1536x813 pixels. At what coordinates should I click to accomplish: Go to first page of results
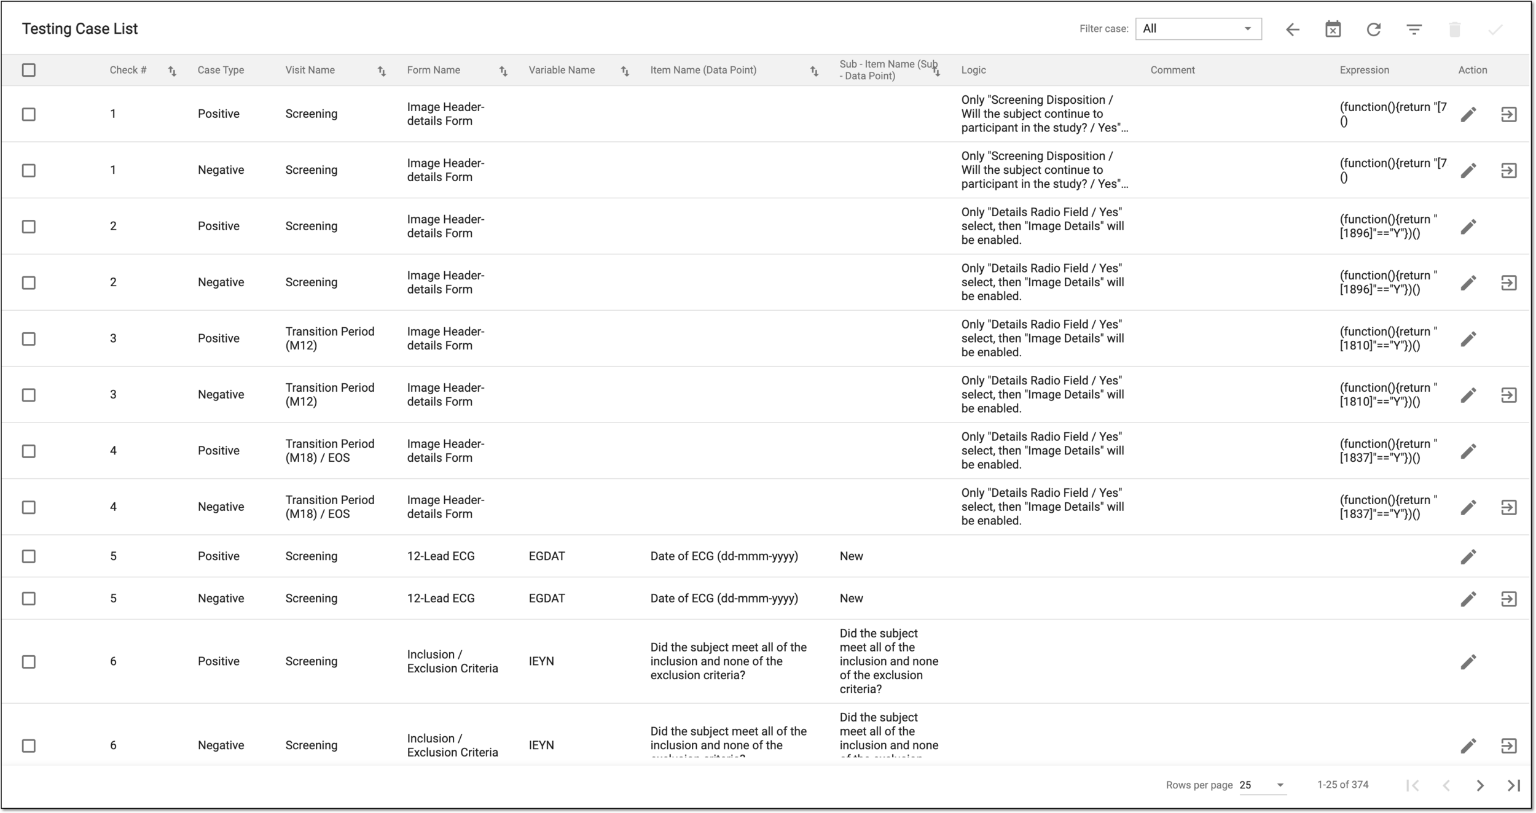click(1413, 785)
